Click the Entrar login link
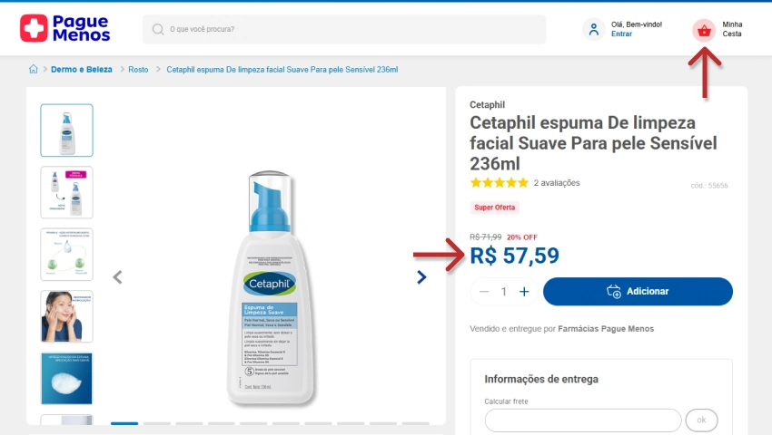 [x=621, y=34]
